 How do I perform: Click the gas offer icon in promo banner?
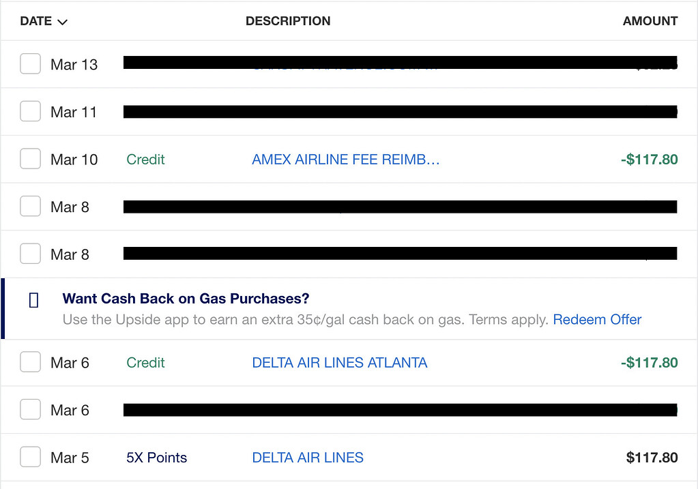(x=34, y=300)
